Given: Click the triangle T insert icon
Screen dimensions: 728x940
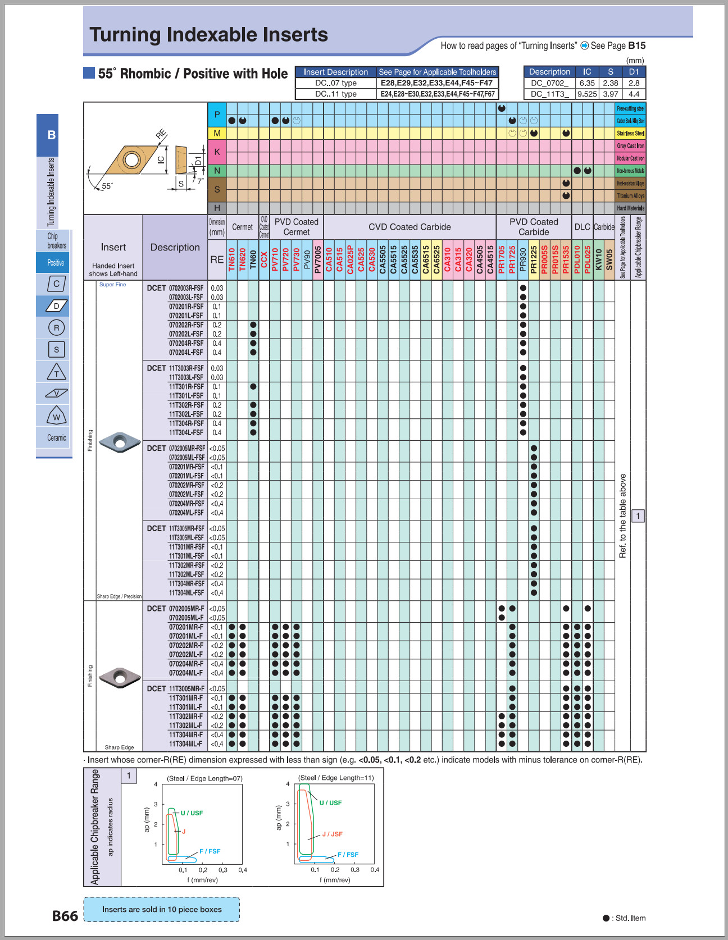Looking at the screenshot, I should point(56,372).
